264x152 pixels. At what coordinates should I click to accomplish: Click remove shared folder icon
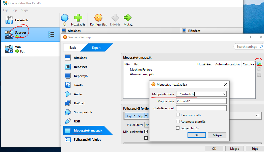(259, 75)
